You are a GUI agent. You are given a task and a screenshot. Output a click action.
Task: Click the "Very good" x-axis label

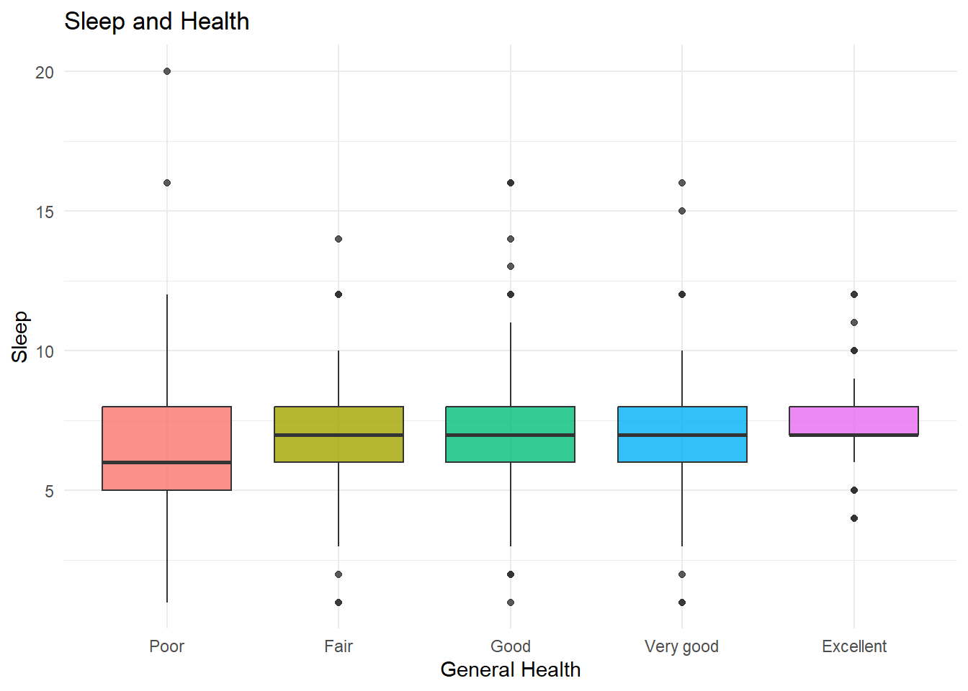681,646
